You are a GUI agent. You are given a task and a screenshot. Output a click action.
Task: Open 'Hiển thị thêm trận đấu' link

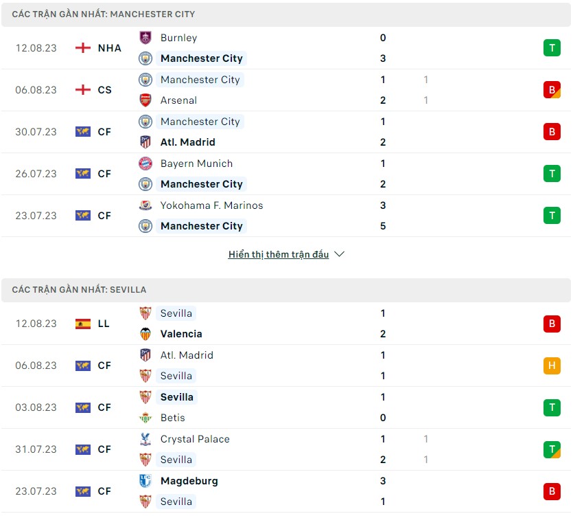click(x=279, y=254)
